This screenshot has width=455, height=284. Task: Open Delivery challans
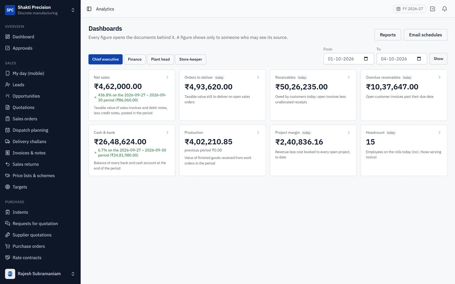[x=40, y=141]
